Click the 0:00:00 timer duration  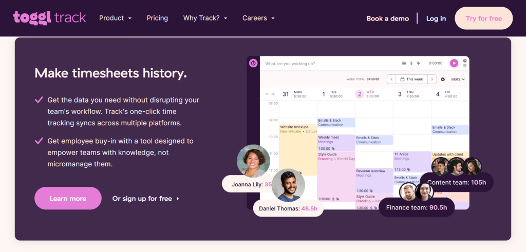[x=436, y=63]
